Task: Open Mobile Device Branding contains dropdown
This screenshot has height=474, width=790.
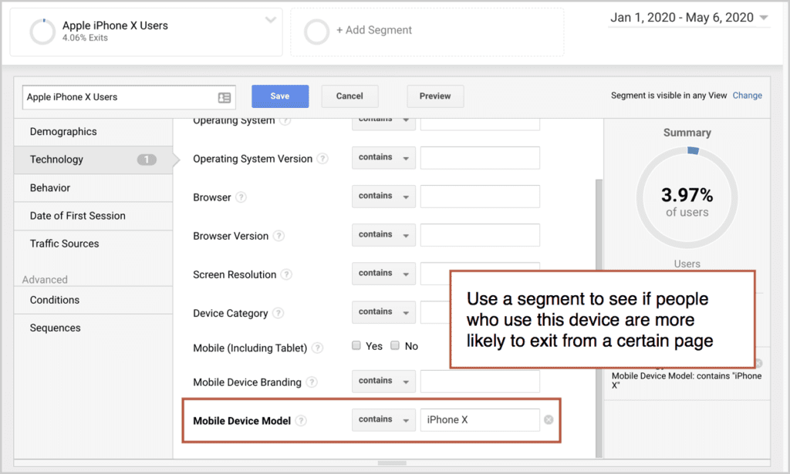Action: [383, 381]
